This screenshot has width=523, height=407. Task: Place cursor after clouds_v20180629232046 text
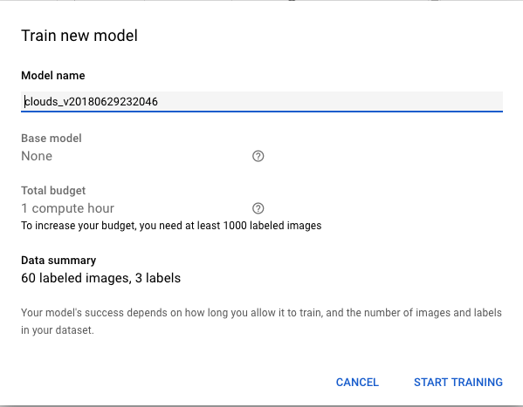pos(158,101)
